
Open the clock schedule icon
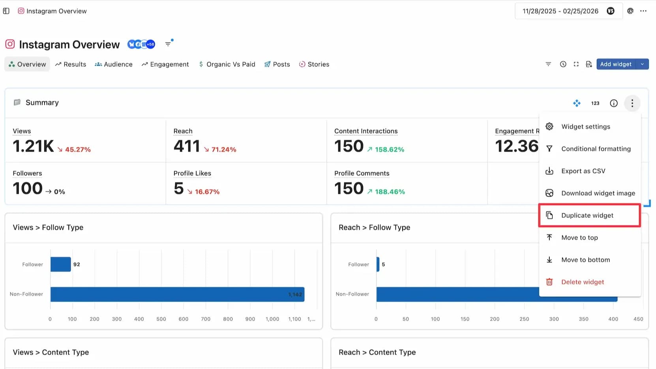563,64
